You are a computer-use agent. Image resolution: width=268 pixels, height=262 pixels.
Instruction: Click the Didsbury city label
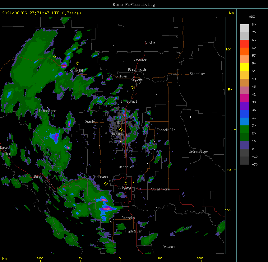(119, 134)
